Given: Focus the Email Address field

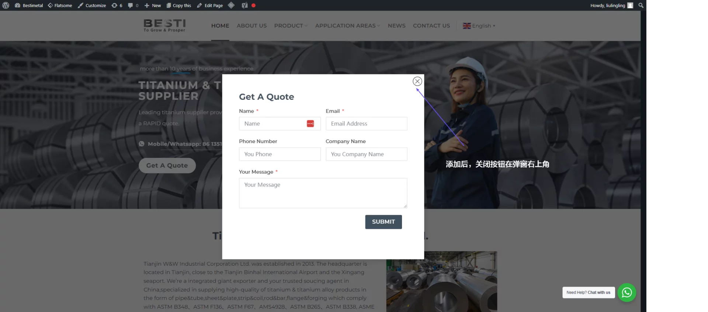Looking at the screenshot, I should (367, 124).
